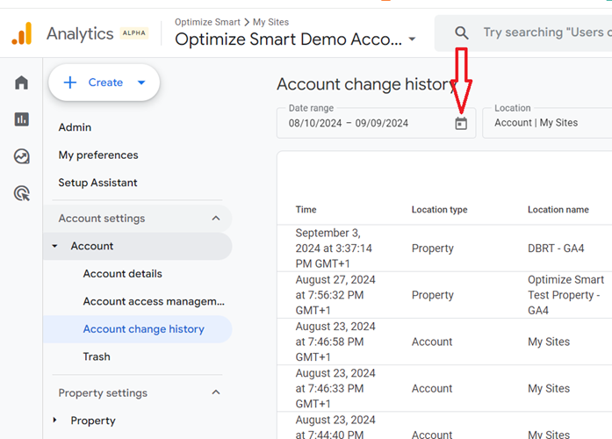Open the Explore icon in sidebar
Image resolution: width=612 pixels, height=439 pixels.
tap(21, 156)
